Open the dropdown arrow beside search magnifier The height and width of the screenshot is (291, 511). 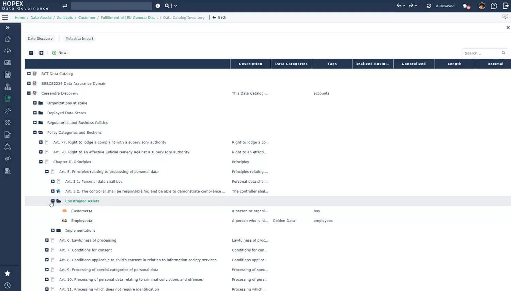(175, 6)
